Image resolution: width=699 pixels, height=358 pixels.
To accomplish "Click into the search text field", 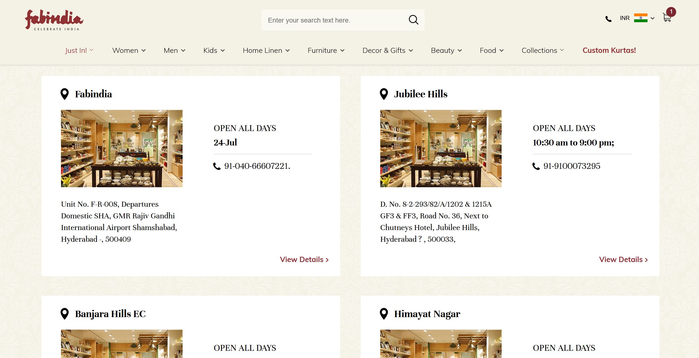I will pyautogui.click(x=334, y=20).
